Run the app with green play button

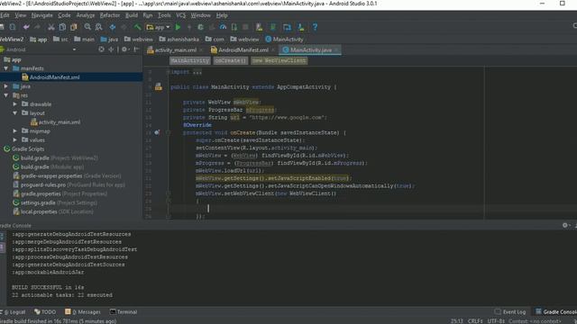pos(179,27)
